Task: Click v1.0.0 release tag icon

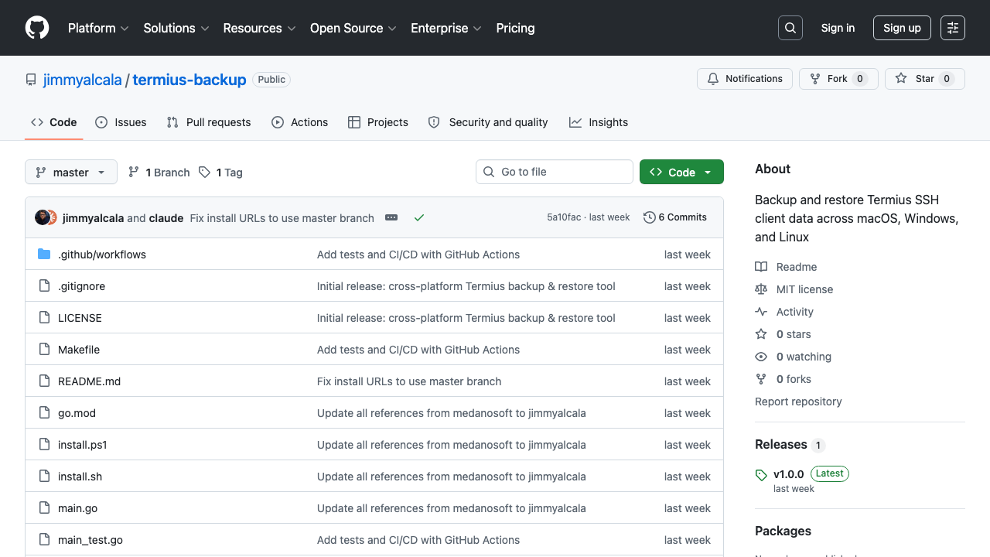Action: point(761,474)
